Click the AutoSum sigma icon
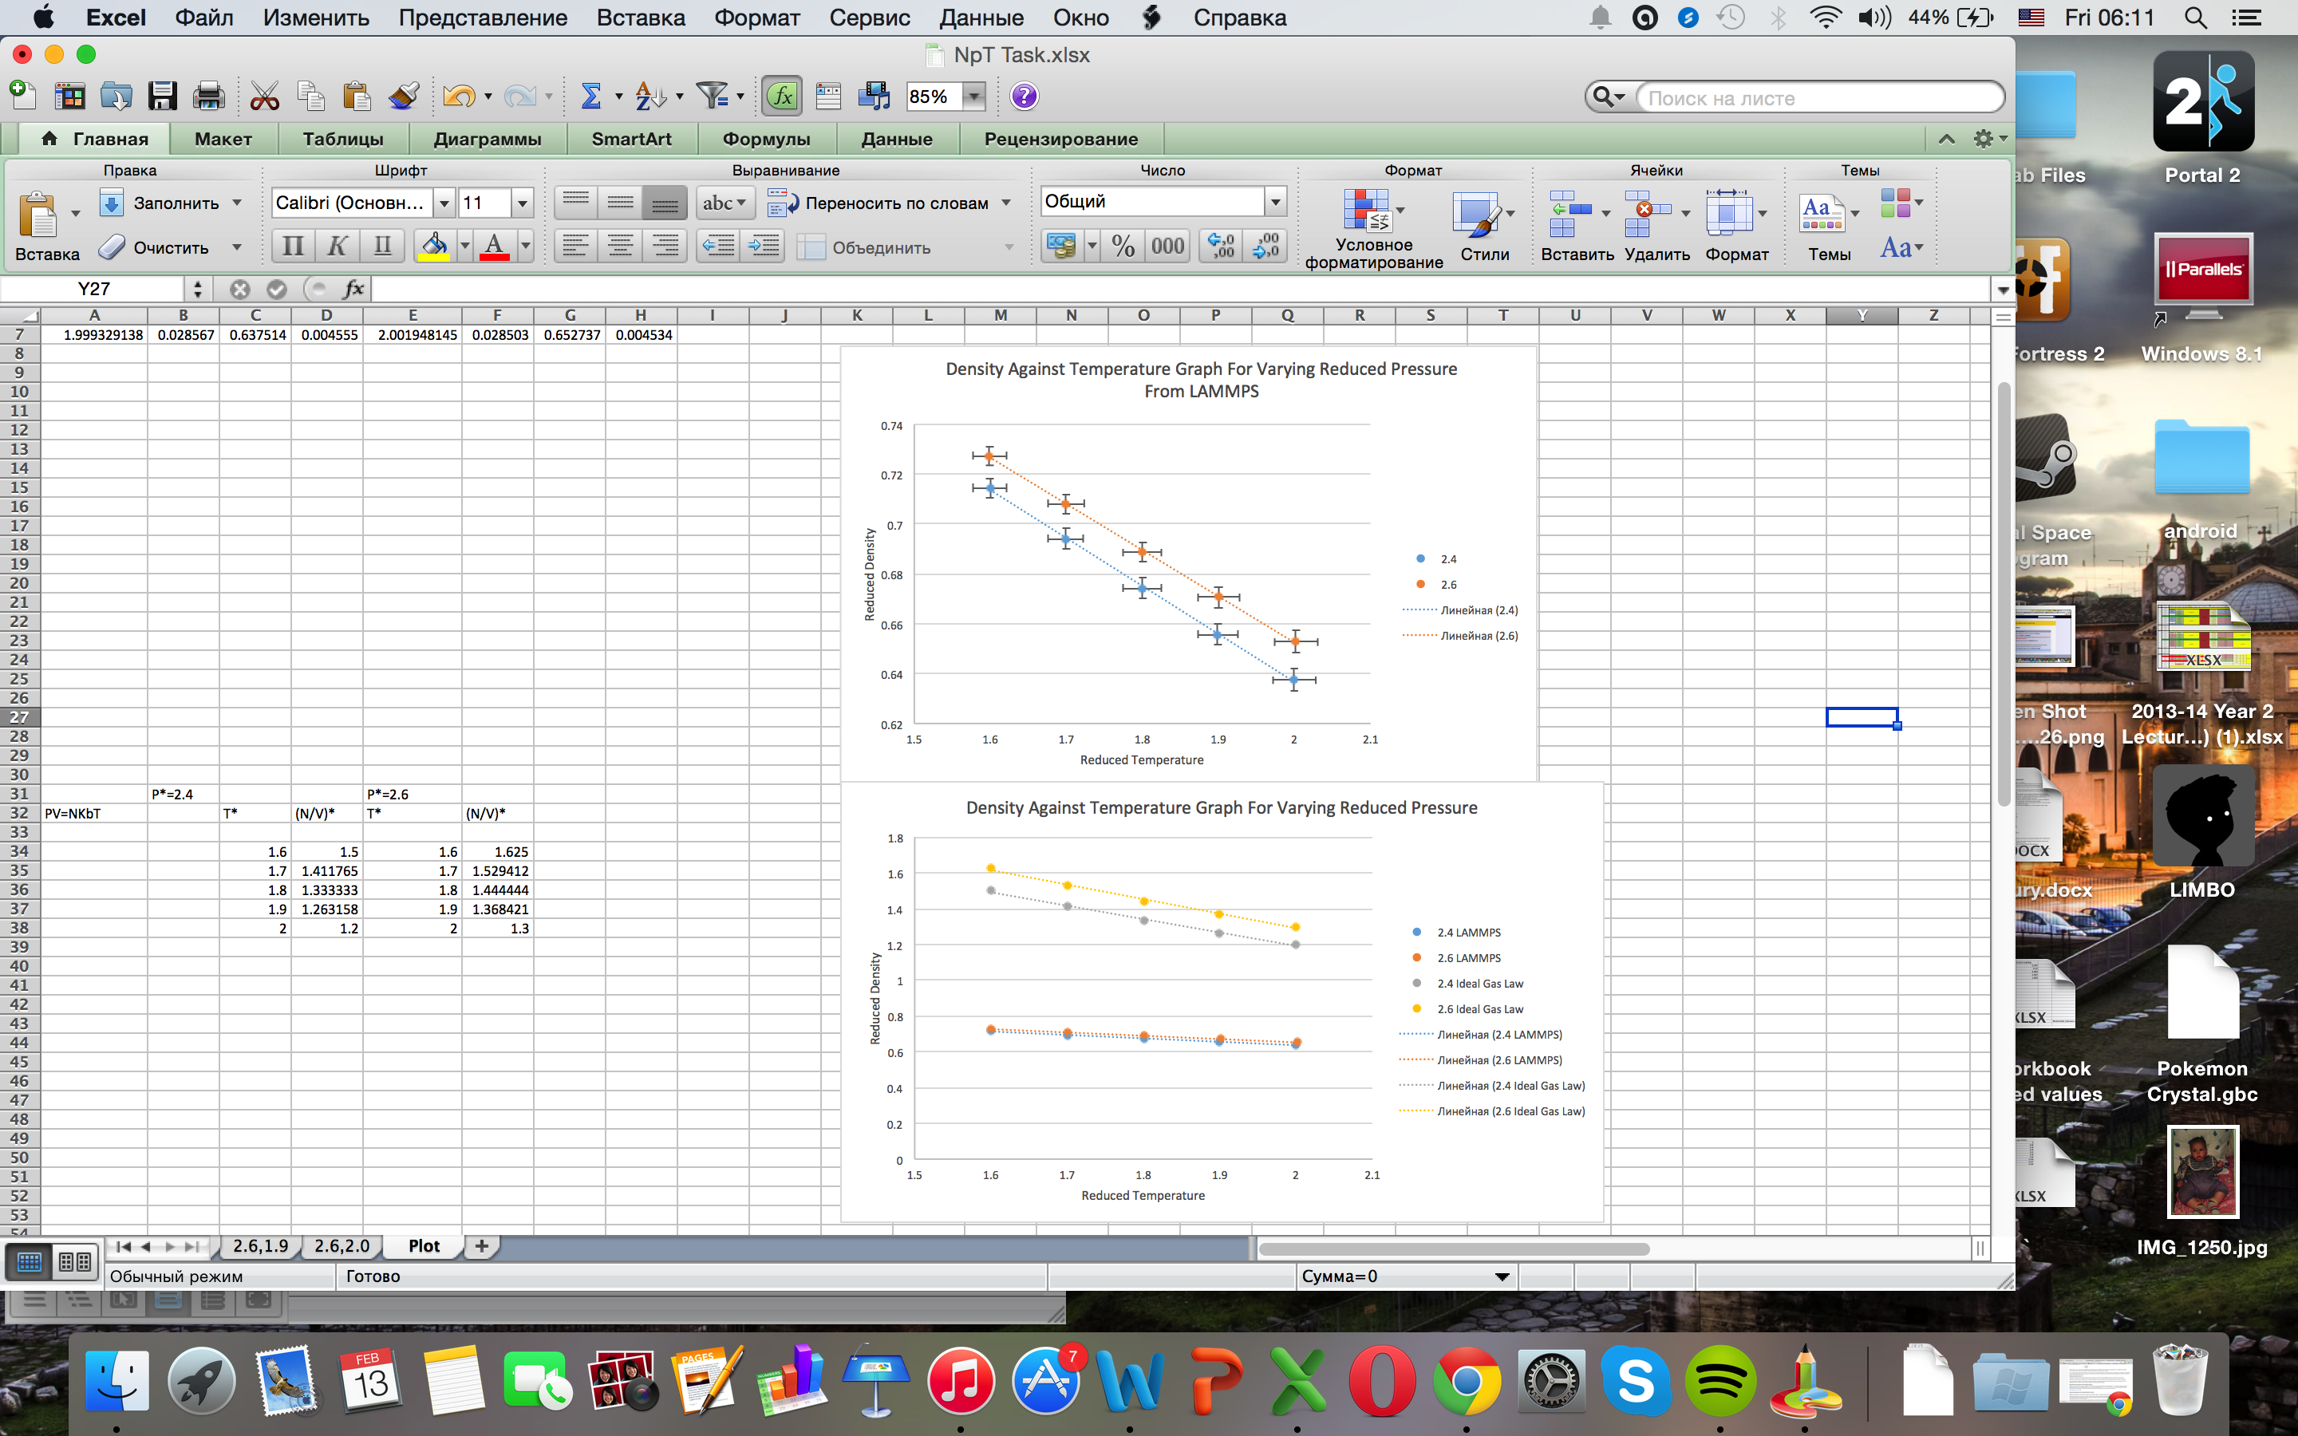Viewport: 2298px width, 1436px height. click(x=590, y=96)
